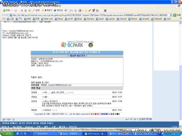Click the blue 마이콜 footer link
Screen dimensions: 182x136
tap(104, 114)
